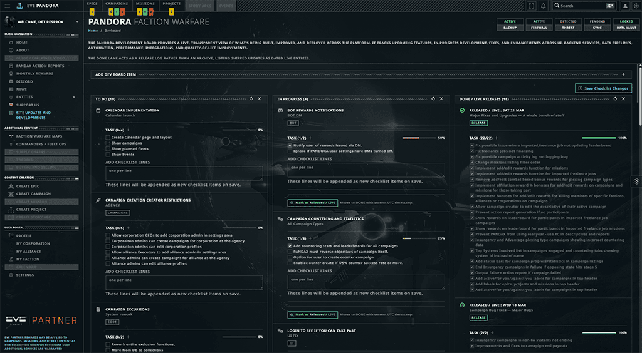The height and width of the screenshot is (353, 642).
Task: Click Save Checklist Changes
Action: pos(603,88)
